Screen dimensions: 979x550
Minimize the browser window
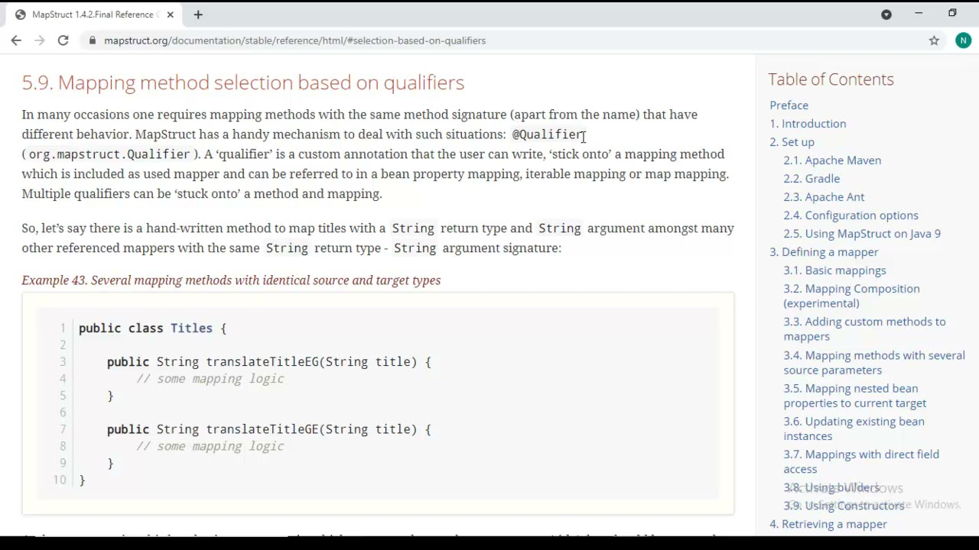pyautogui.click(x=919, y=13)
